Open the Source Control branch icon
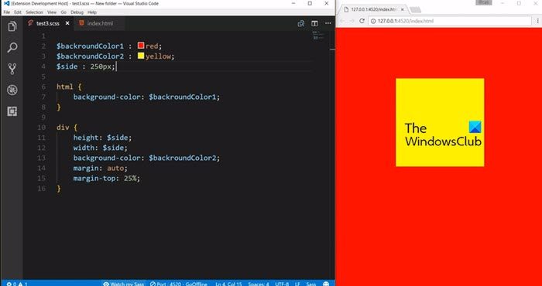Image resolution: width=542 pixels, height=286 pixels. (x=12, y=69)
